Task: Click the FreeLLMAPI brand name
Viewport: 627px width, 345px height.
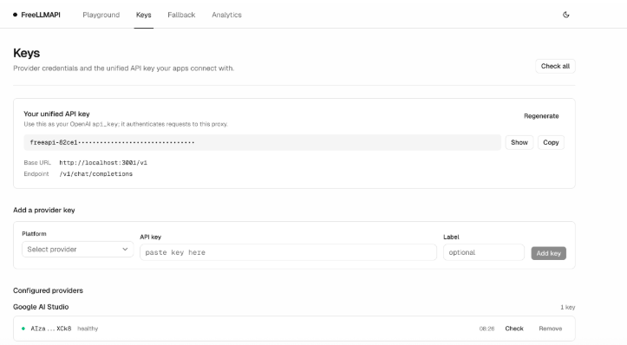Action: click(x=41, y=15)
